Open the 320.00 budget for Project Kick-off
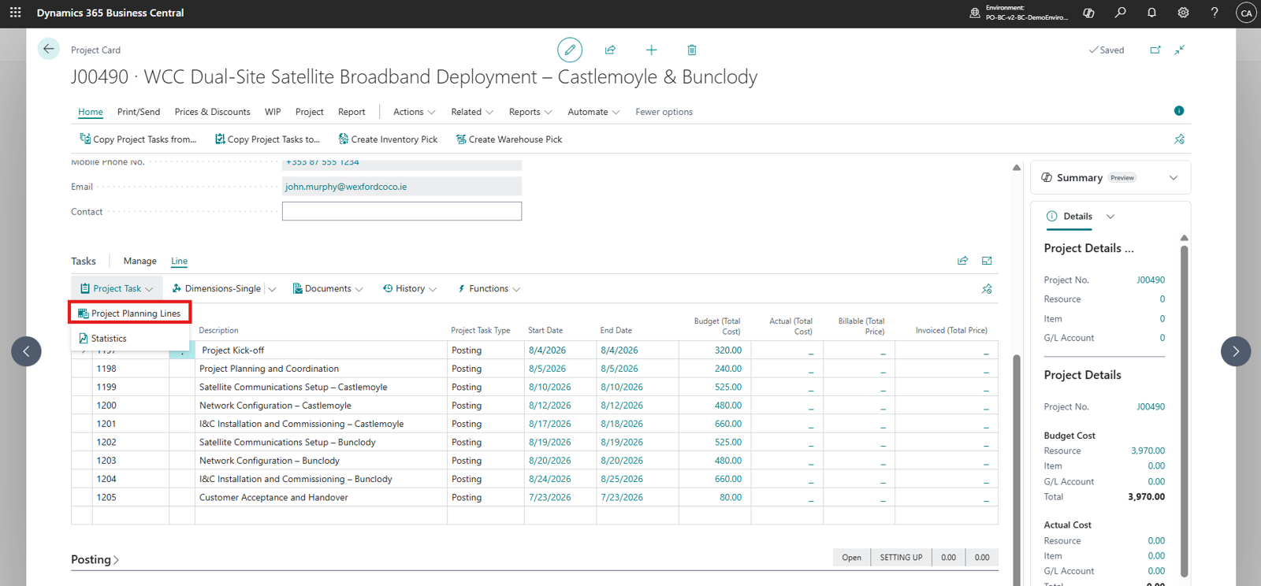1261x586 pixels. pyautogui.click(x=728, y=350)
